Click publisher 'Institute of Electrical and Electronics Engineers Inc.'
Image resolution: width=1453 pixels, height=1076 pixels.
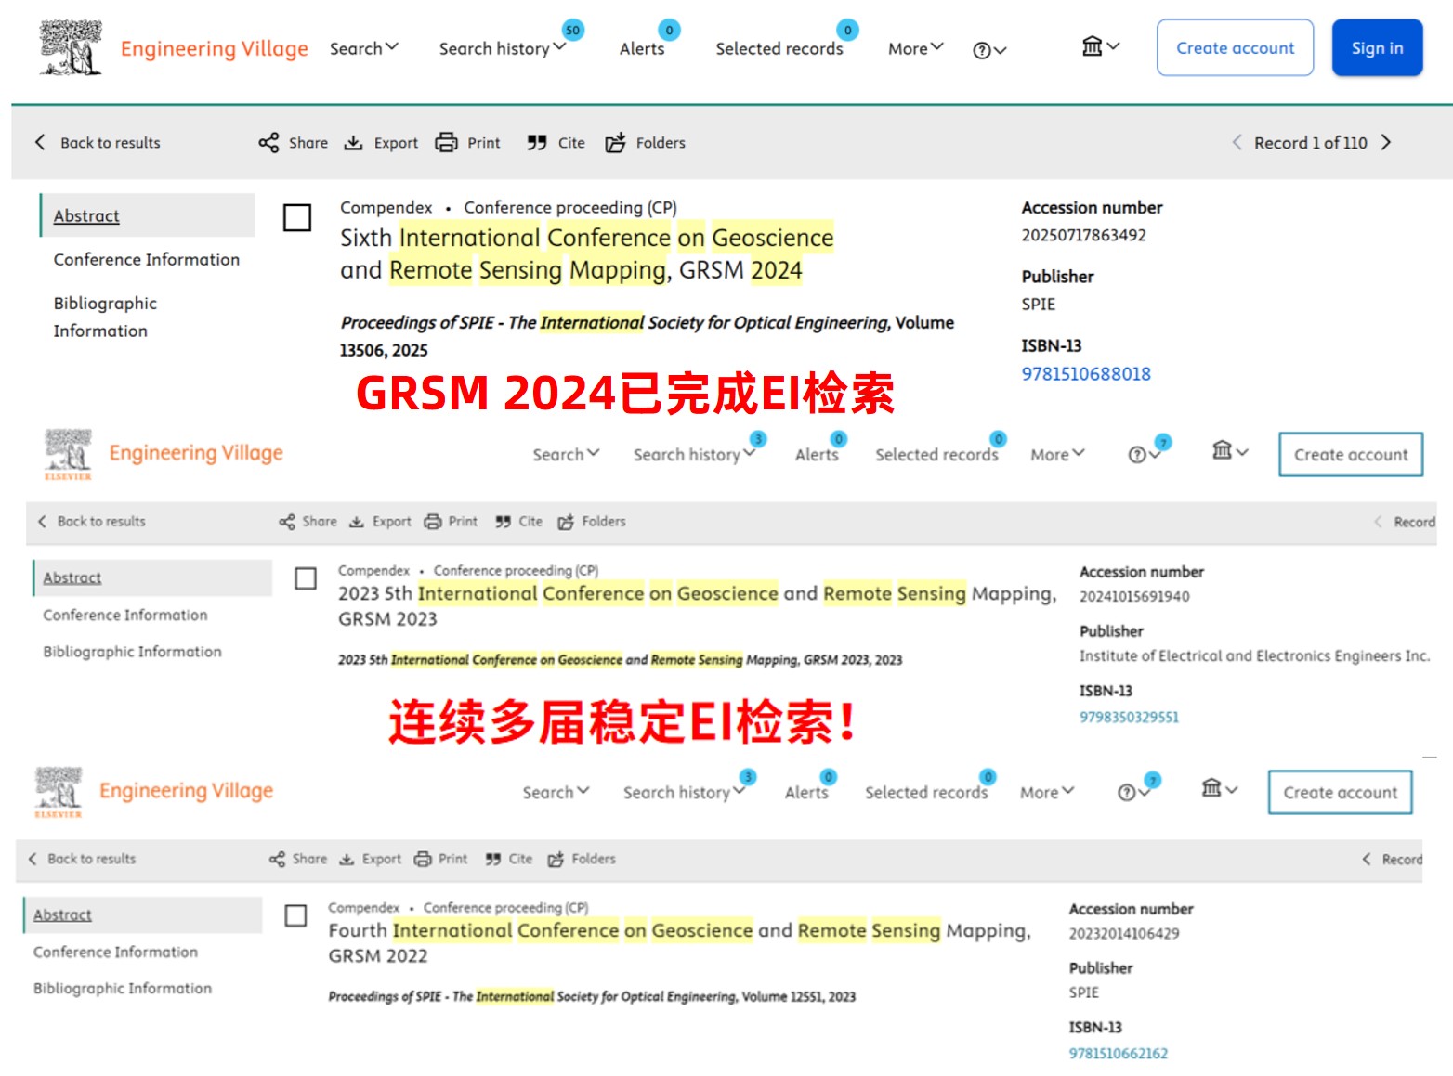click(x=1254, y=656)
